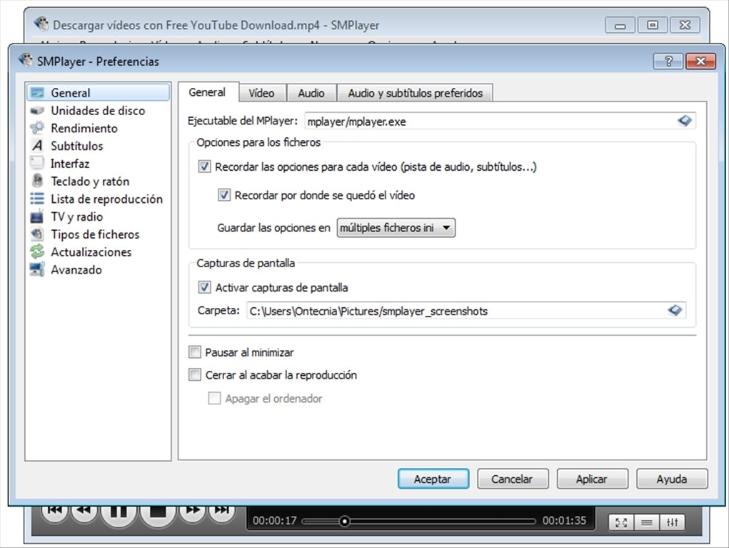Select Interfaz in sidebar list
Image resolution: width=729 pixels, height=548 pixels.
(x=98, y=164)
